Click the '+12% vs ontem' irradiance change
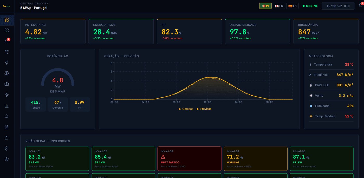Screen dimensions: 364x178 (x=308, y=38)
